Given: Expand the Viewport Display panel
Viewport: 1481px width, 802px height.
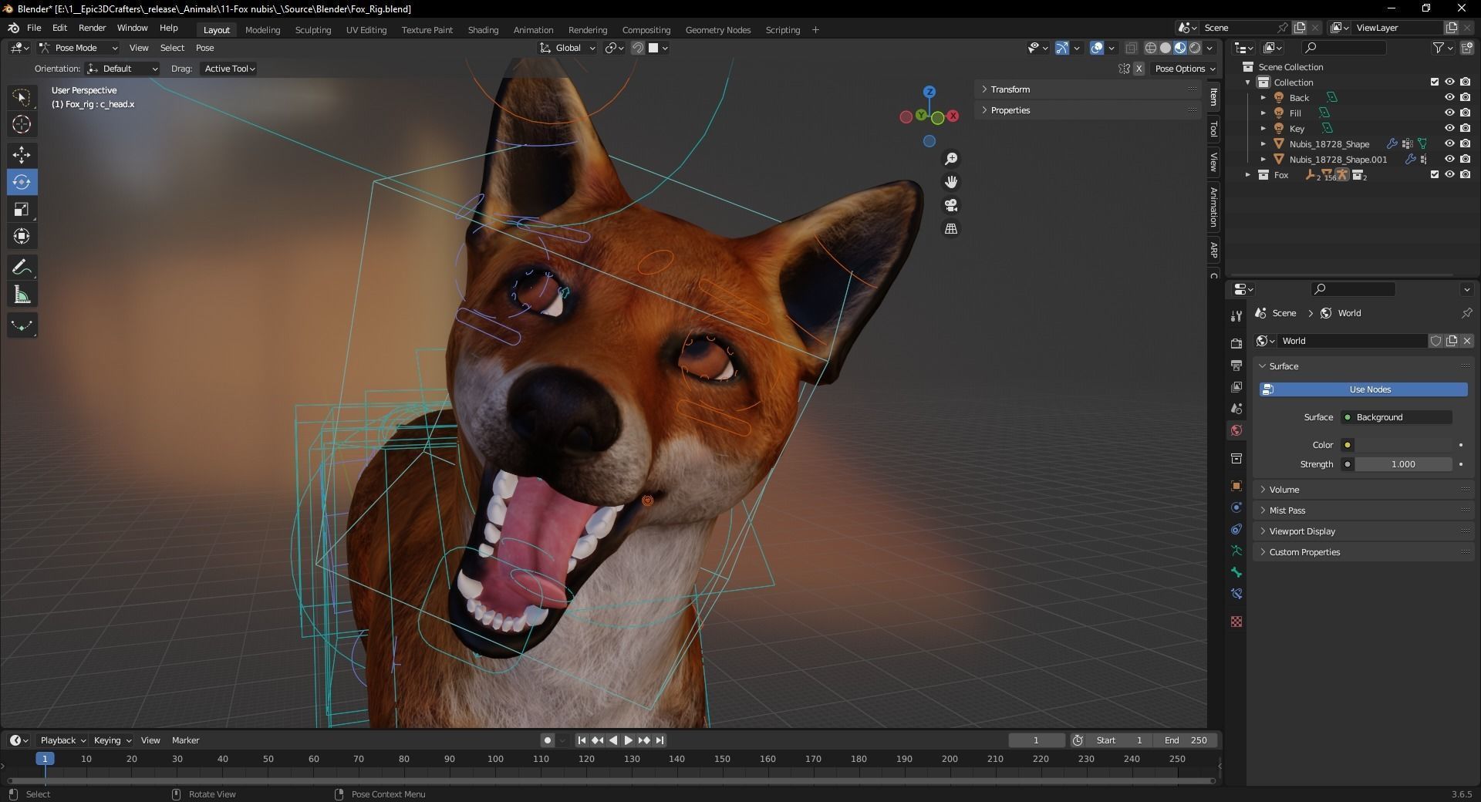Looking at the screenshot, I should tap(1302, 531).
